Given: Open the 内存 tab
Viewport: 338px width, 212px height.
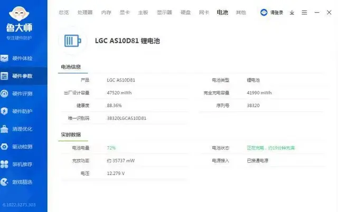Looking at the screenshot, I should tap(106, 13).
